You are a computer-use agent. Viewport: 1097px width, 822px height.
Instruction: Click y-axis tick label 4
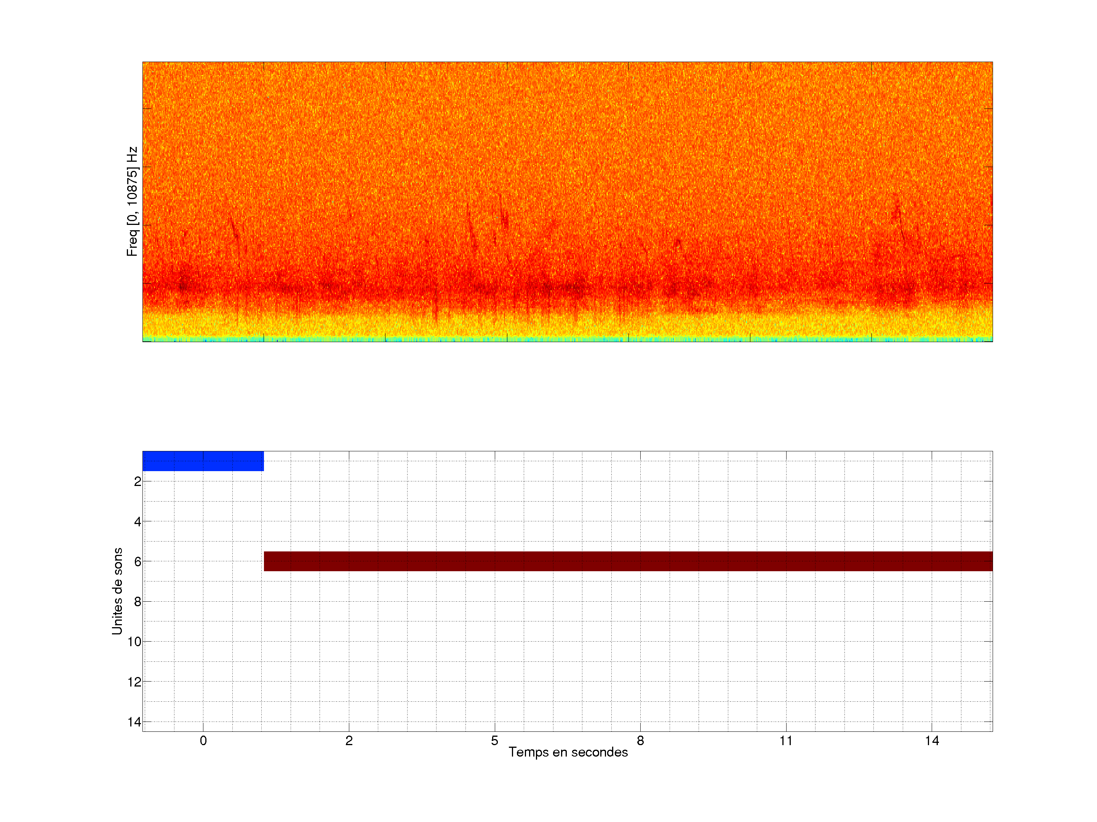138,522
